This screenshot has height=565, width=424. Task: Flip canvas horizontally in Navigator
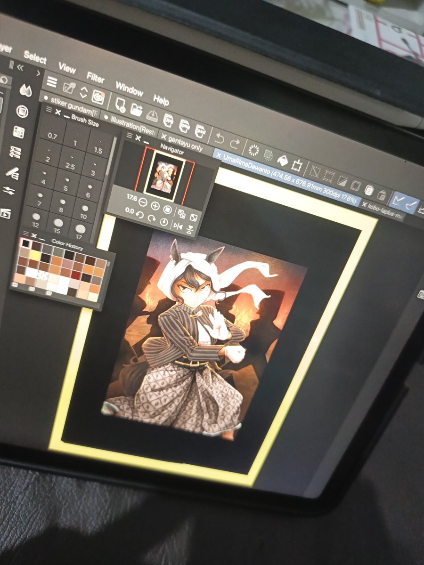[x=178, y=226]
